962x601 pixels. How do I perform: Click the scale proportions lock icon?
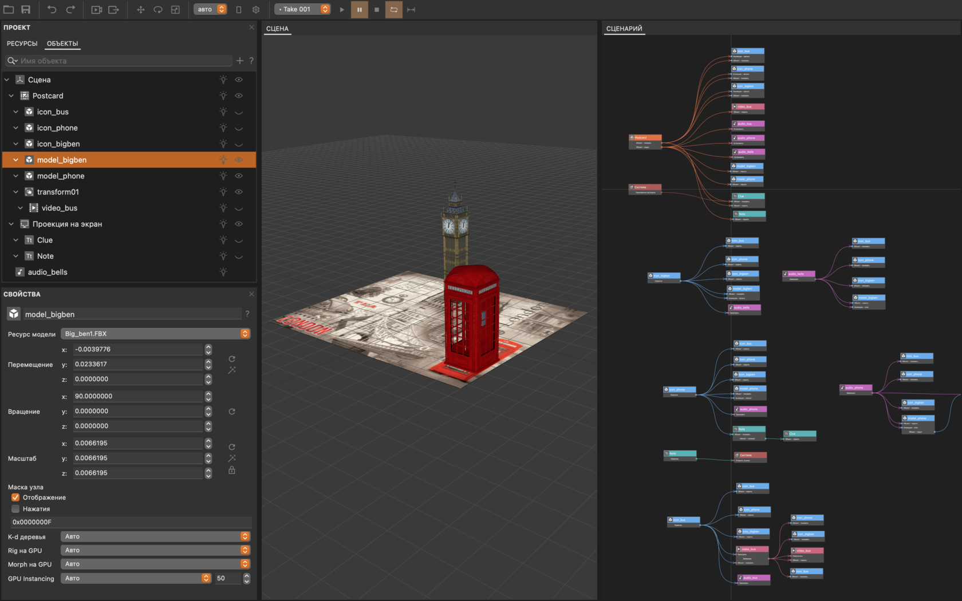(232, 470)
